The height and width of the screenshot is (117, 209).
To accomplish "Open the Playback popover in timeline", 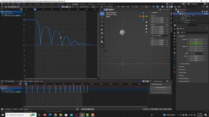I will coord(9,109).
